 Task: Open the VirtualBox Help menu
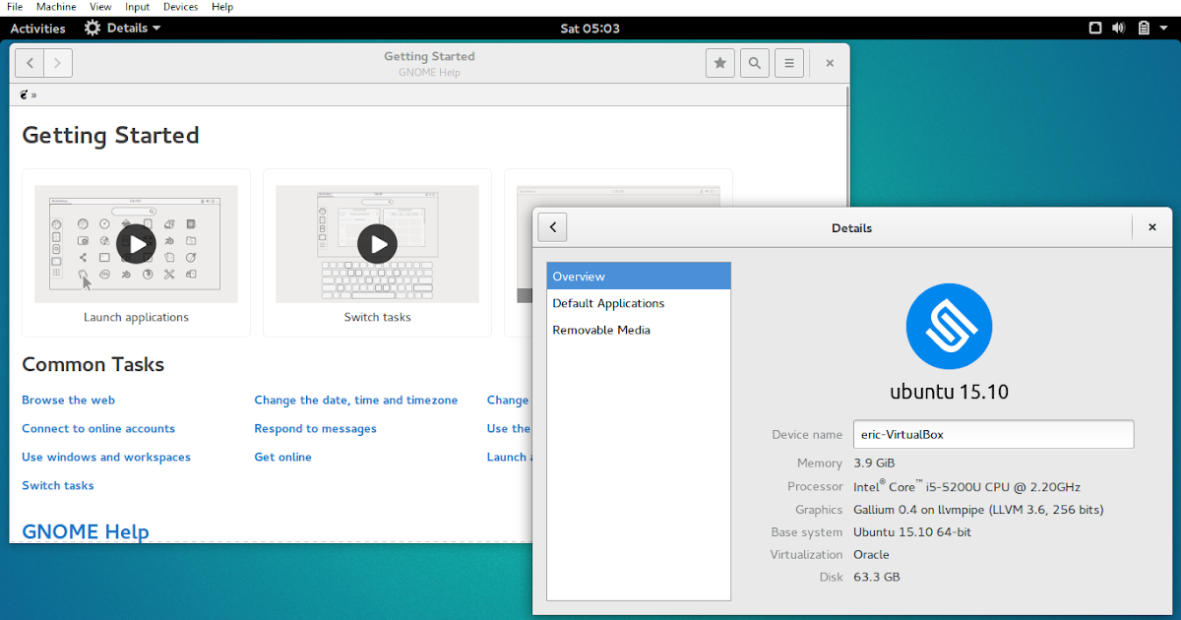point(222,7)
